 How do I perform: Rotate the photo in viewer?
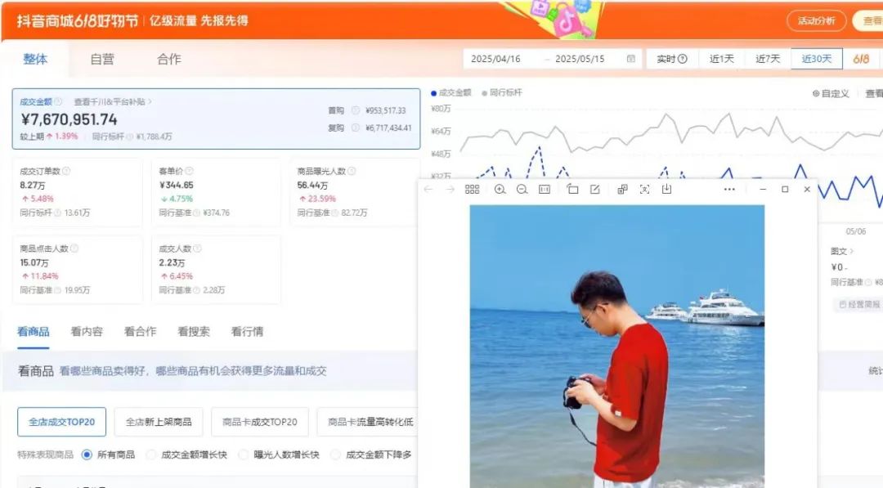[572, 189]
